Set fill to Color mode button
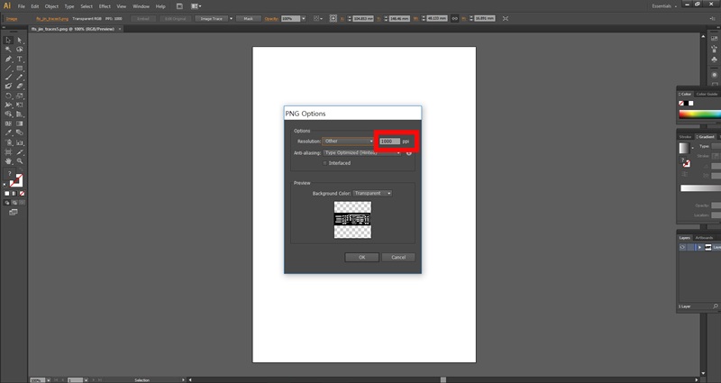 [x=7, y=194]
